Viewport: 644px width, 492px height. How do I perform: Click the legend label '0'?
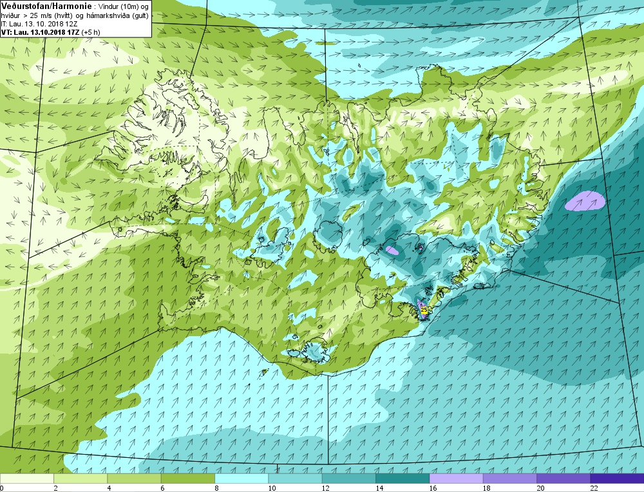2,488
